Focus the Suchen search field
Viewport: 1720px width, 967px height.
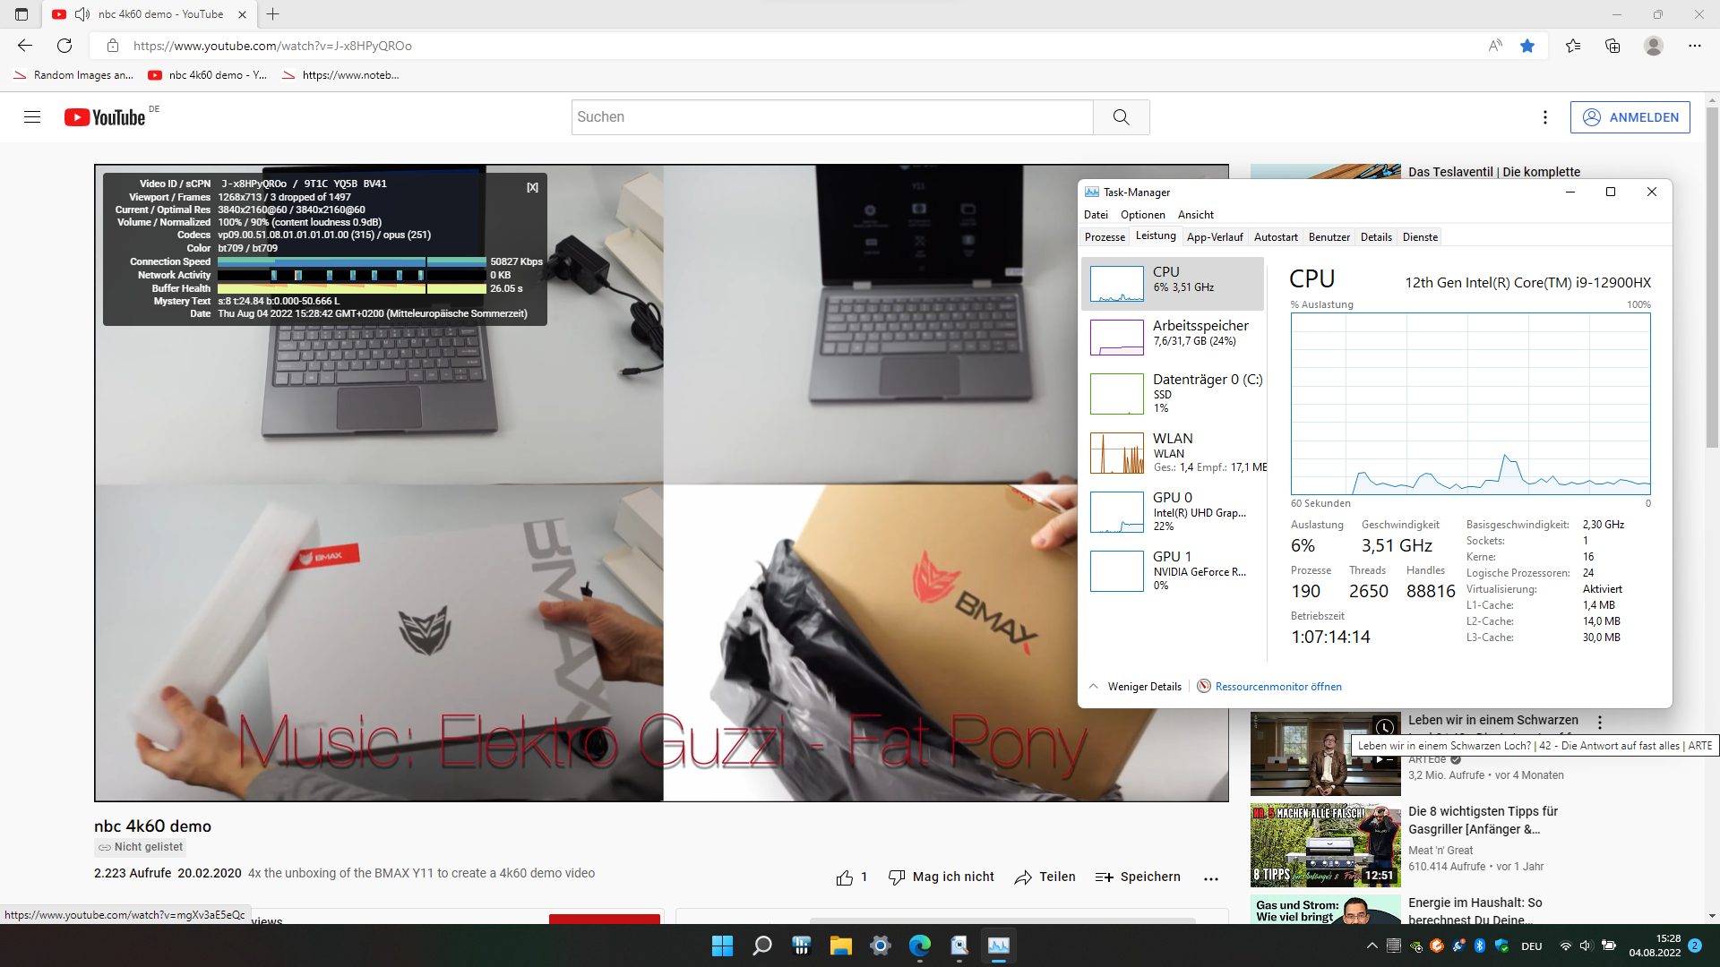tap(832, 117)
